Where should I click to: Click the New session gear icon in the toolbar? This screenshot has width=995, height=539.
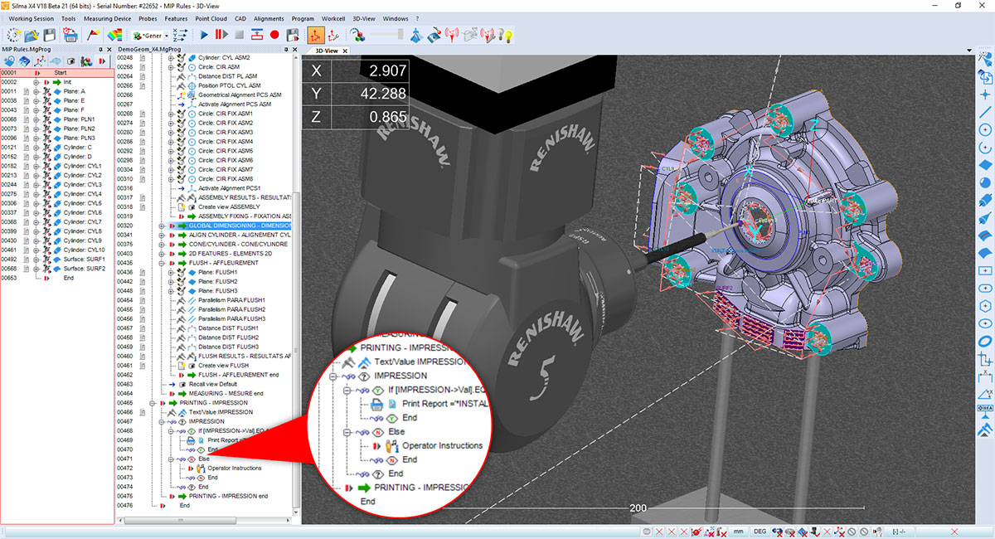(13, 35)
